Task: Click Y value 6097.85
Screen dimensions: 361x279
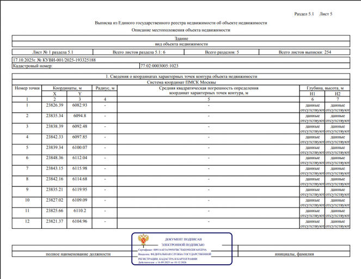Action: pyautogui.click(x=79, y=137)
